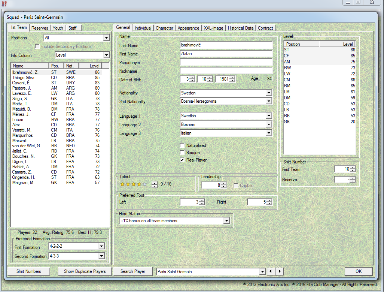Select the CF position level row
Image resolution: width=384 pixels, height=292 pixels.
(x=320, y=55)
